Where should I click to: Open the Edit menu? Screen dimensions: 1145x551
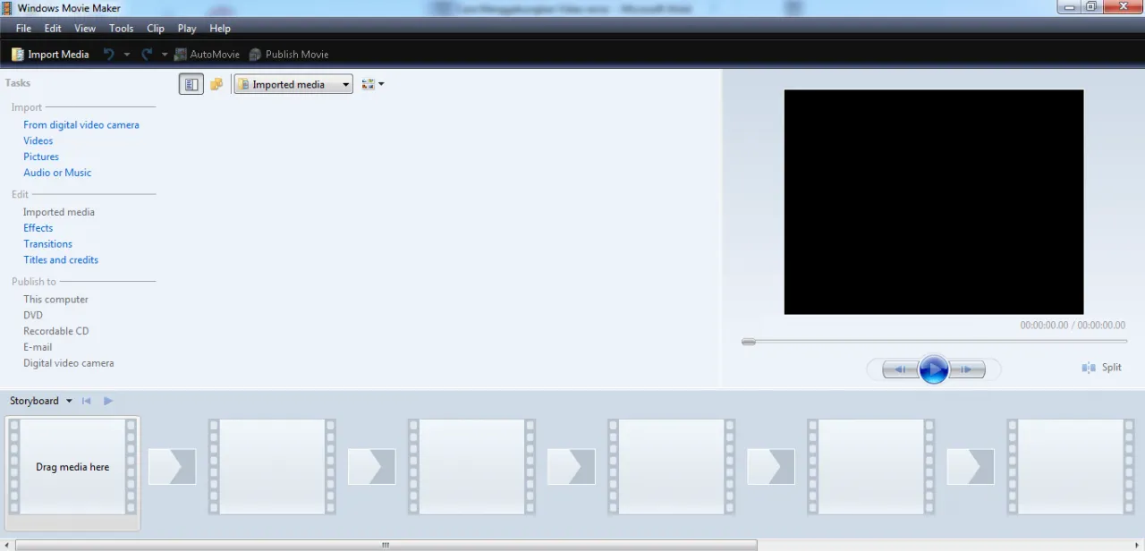[x=53, y=29]
